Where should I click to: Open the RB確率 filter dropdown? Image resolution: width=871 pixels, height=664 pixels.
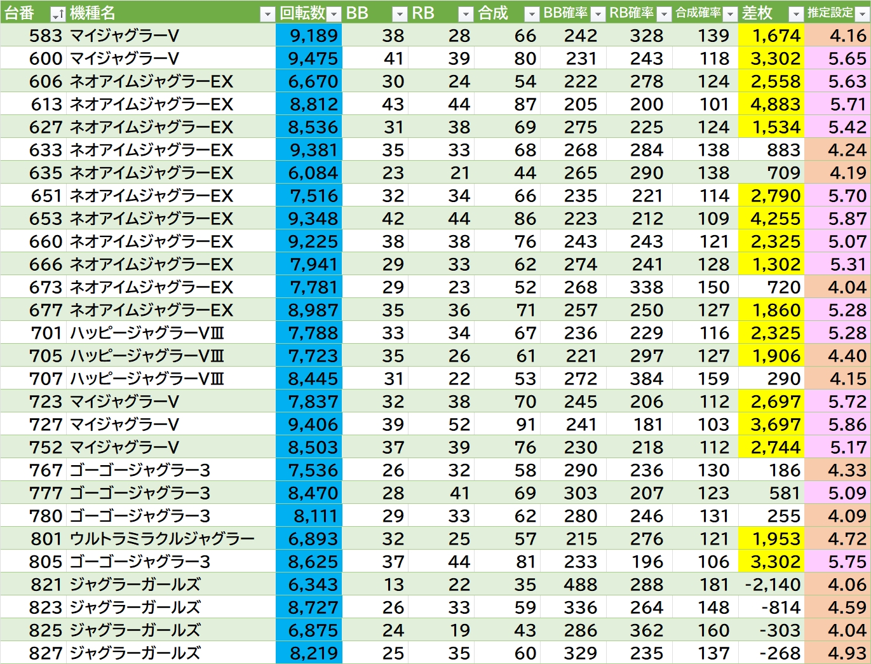click(x=664, y=14)
